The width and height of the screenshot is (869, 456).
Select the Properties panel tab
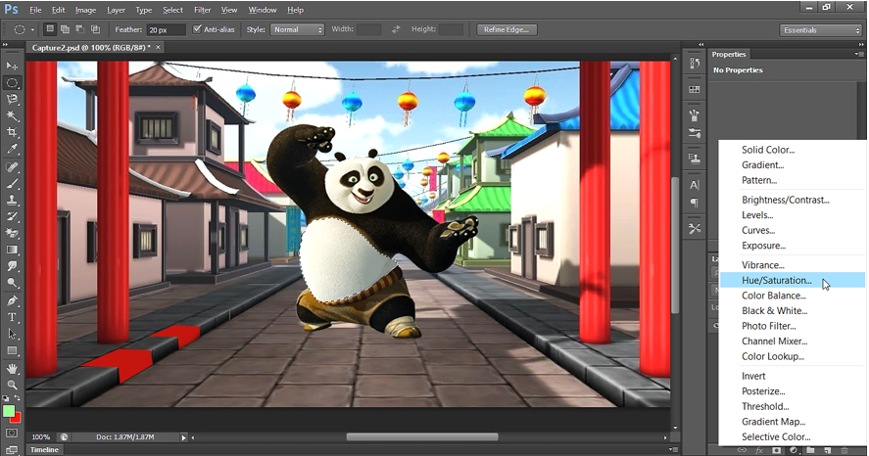tap(729, 54)
